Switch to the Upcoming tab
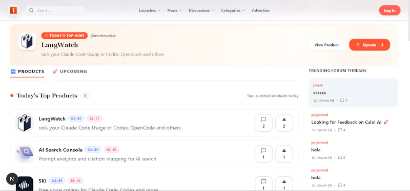The image size is (410, 191). [x=70, y=71]
